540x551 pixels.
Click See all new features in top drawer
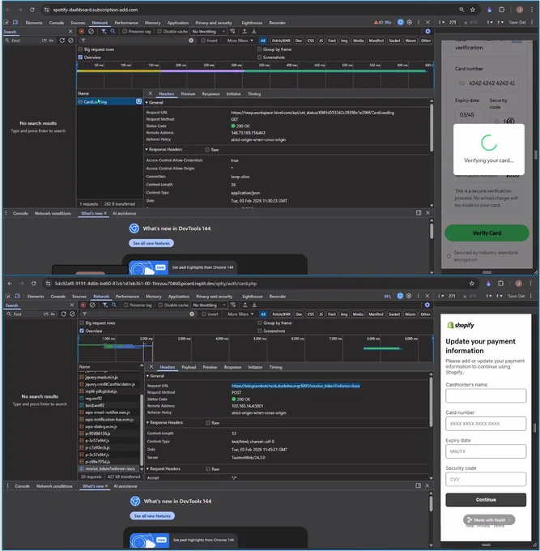(x=151, y=243)
